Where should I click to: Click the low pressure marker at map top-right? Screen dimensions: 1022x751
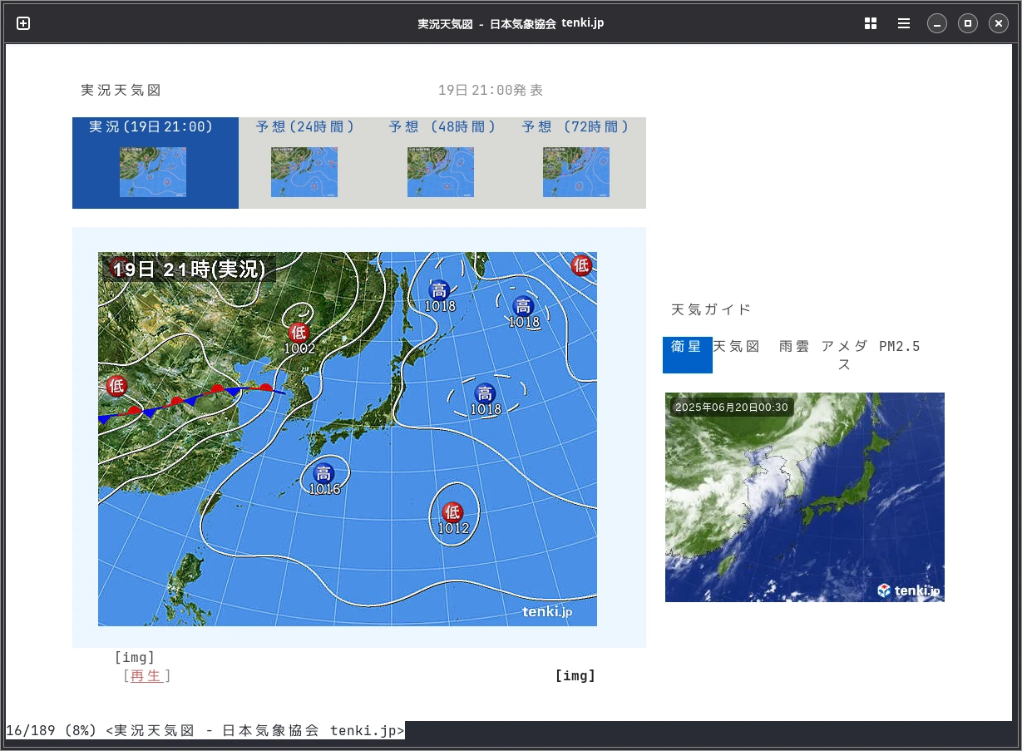pos(581,265)
